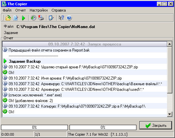The image size is (175, 138).
Task: Click the refresh globe toolbar icon
Action: pos(34,18)
